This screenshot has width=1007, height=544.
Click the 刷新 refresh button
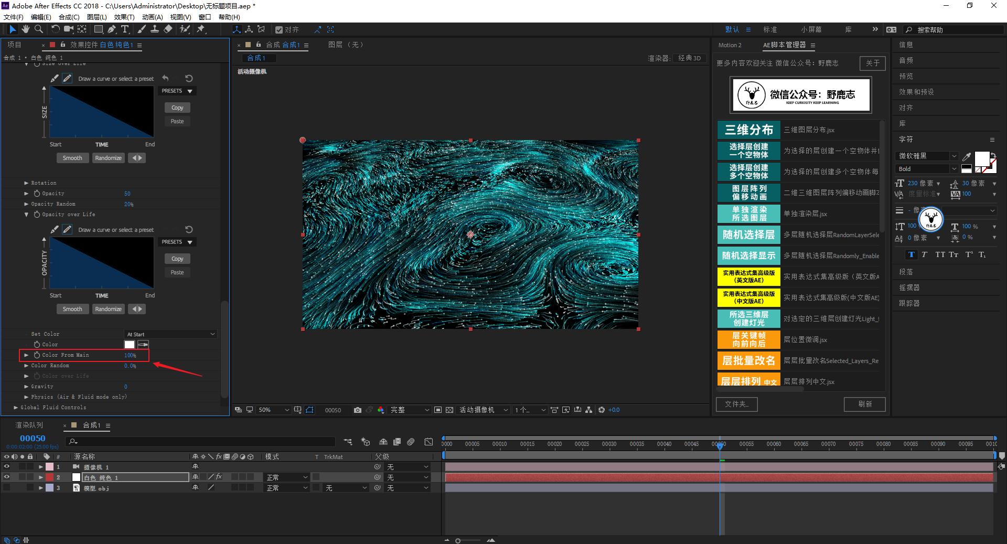pos(864,404)
